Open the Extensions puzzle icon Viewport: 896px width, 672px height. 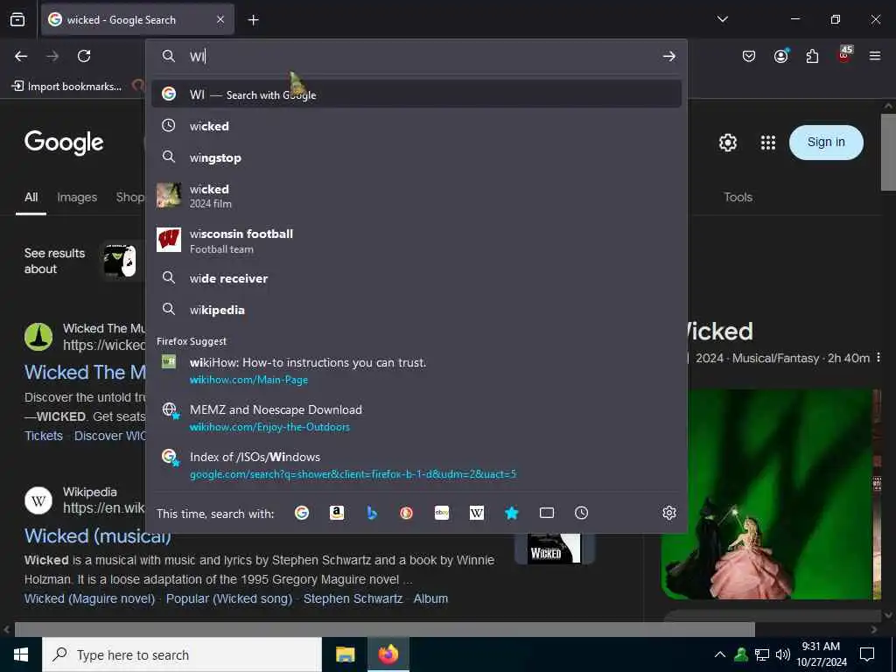(812, 56)
